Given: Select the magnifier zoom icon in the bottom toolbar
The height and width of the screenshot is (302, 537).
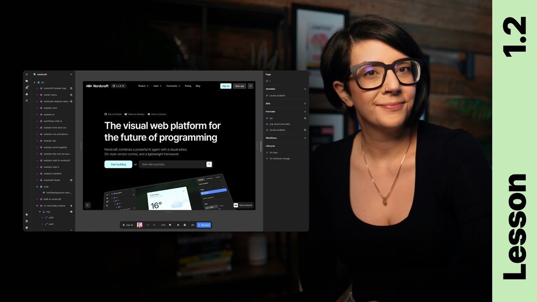Looking at the screenshot, I should 169,225.
